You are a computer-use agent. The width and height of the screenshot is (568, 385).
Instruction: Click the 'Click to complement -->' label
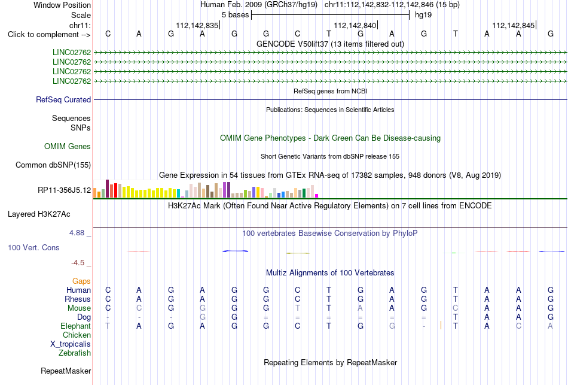[49, 35]
